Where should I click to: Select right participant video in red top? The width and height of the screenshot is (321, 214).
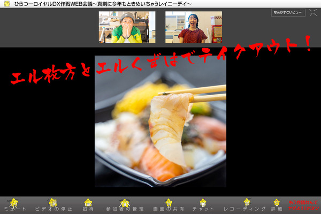coord(193,27)
